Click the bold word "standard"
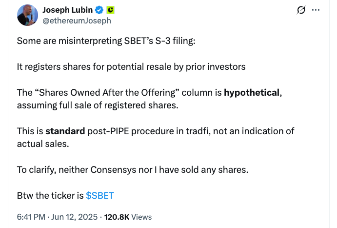 [65, 131]
